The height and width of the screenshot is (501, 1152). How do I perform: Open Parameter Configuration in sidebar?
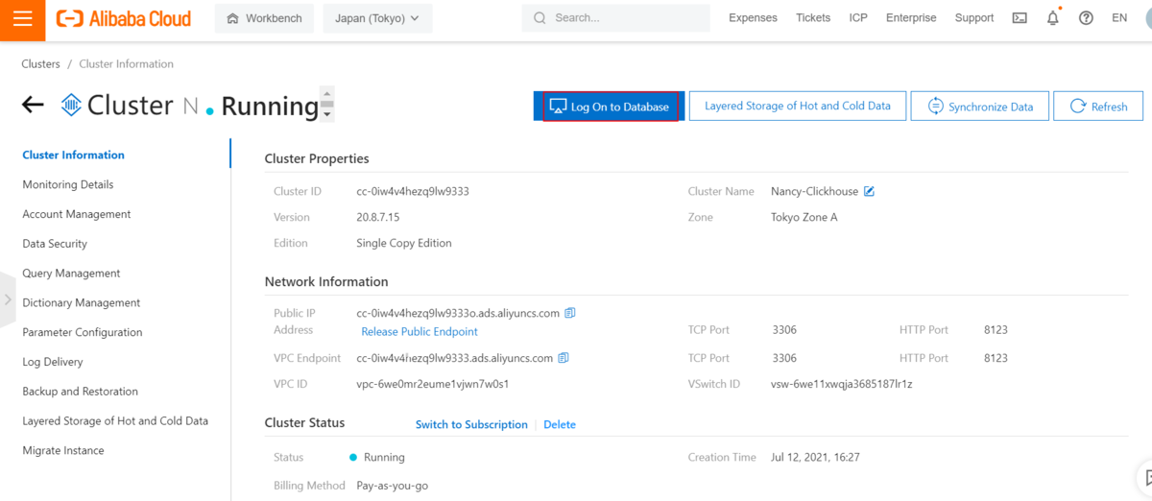point(83,332)
